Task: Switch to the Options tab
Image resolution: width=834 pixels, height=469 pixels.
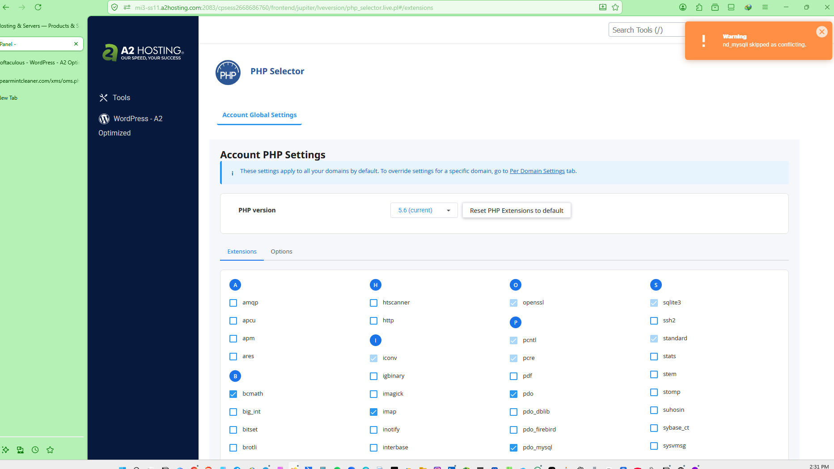Action: [281, 251]
